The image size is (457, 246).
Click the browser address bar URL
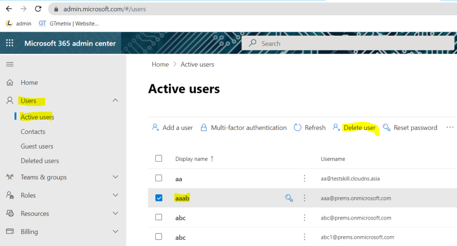[104, 9]
